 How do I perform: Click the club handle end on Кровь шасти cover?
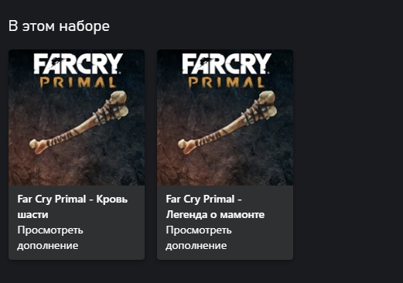point(37,146)
